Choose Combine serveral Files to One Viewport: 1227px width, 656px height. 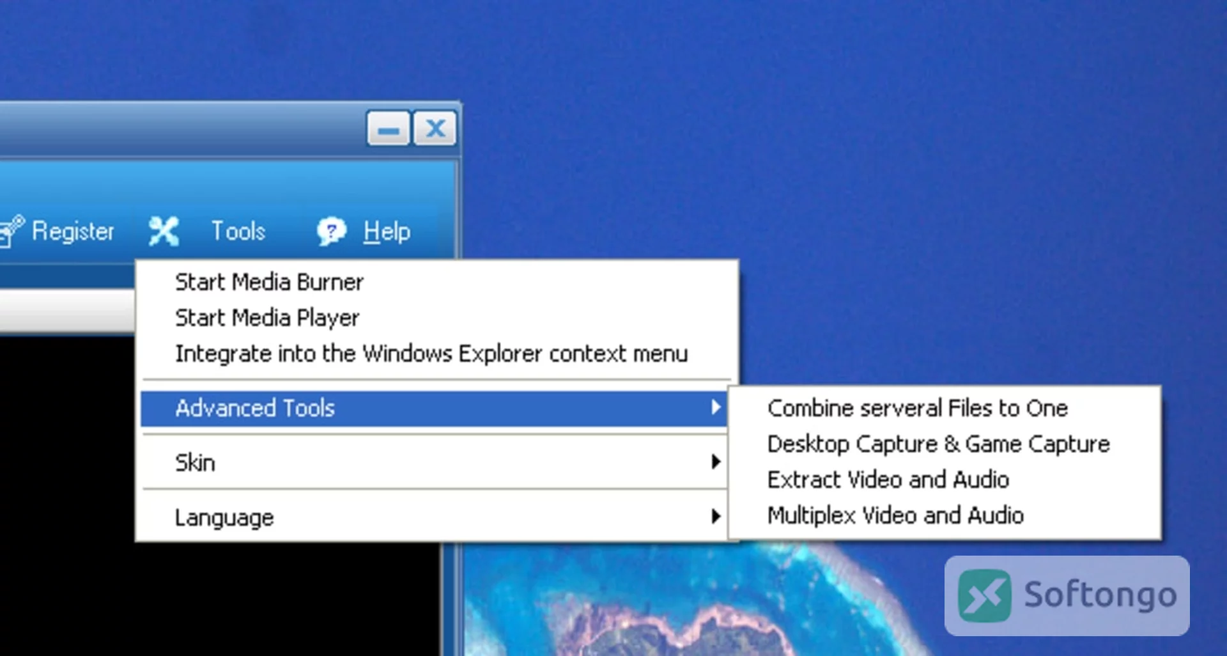(945, 408)
